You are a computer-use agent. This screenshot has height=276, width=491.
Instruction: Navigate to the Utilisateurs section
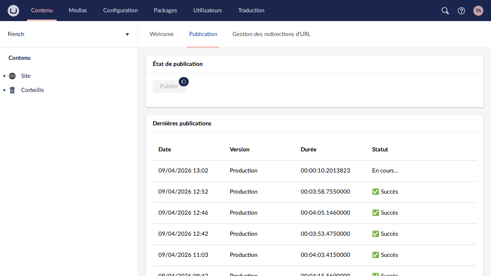point(208,10)
